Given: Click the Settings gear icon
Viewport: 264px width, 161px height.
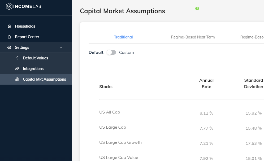Looking at the screenshot, I should [9, 47].
